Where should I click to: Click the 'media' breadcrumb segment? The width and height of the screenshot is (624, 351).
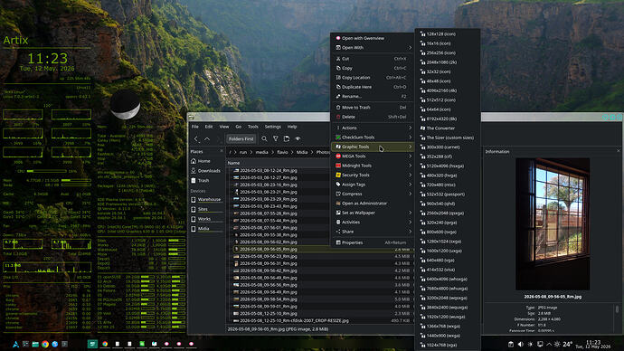coord(261,152)
